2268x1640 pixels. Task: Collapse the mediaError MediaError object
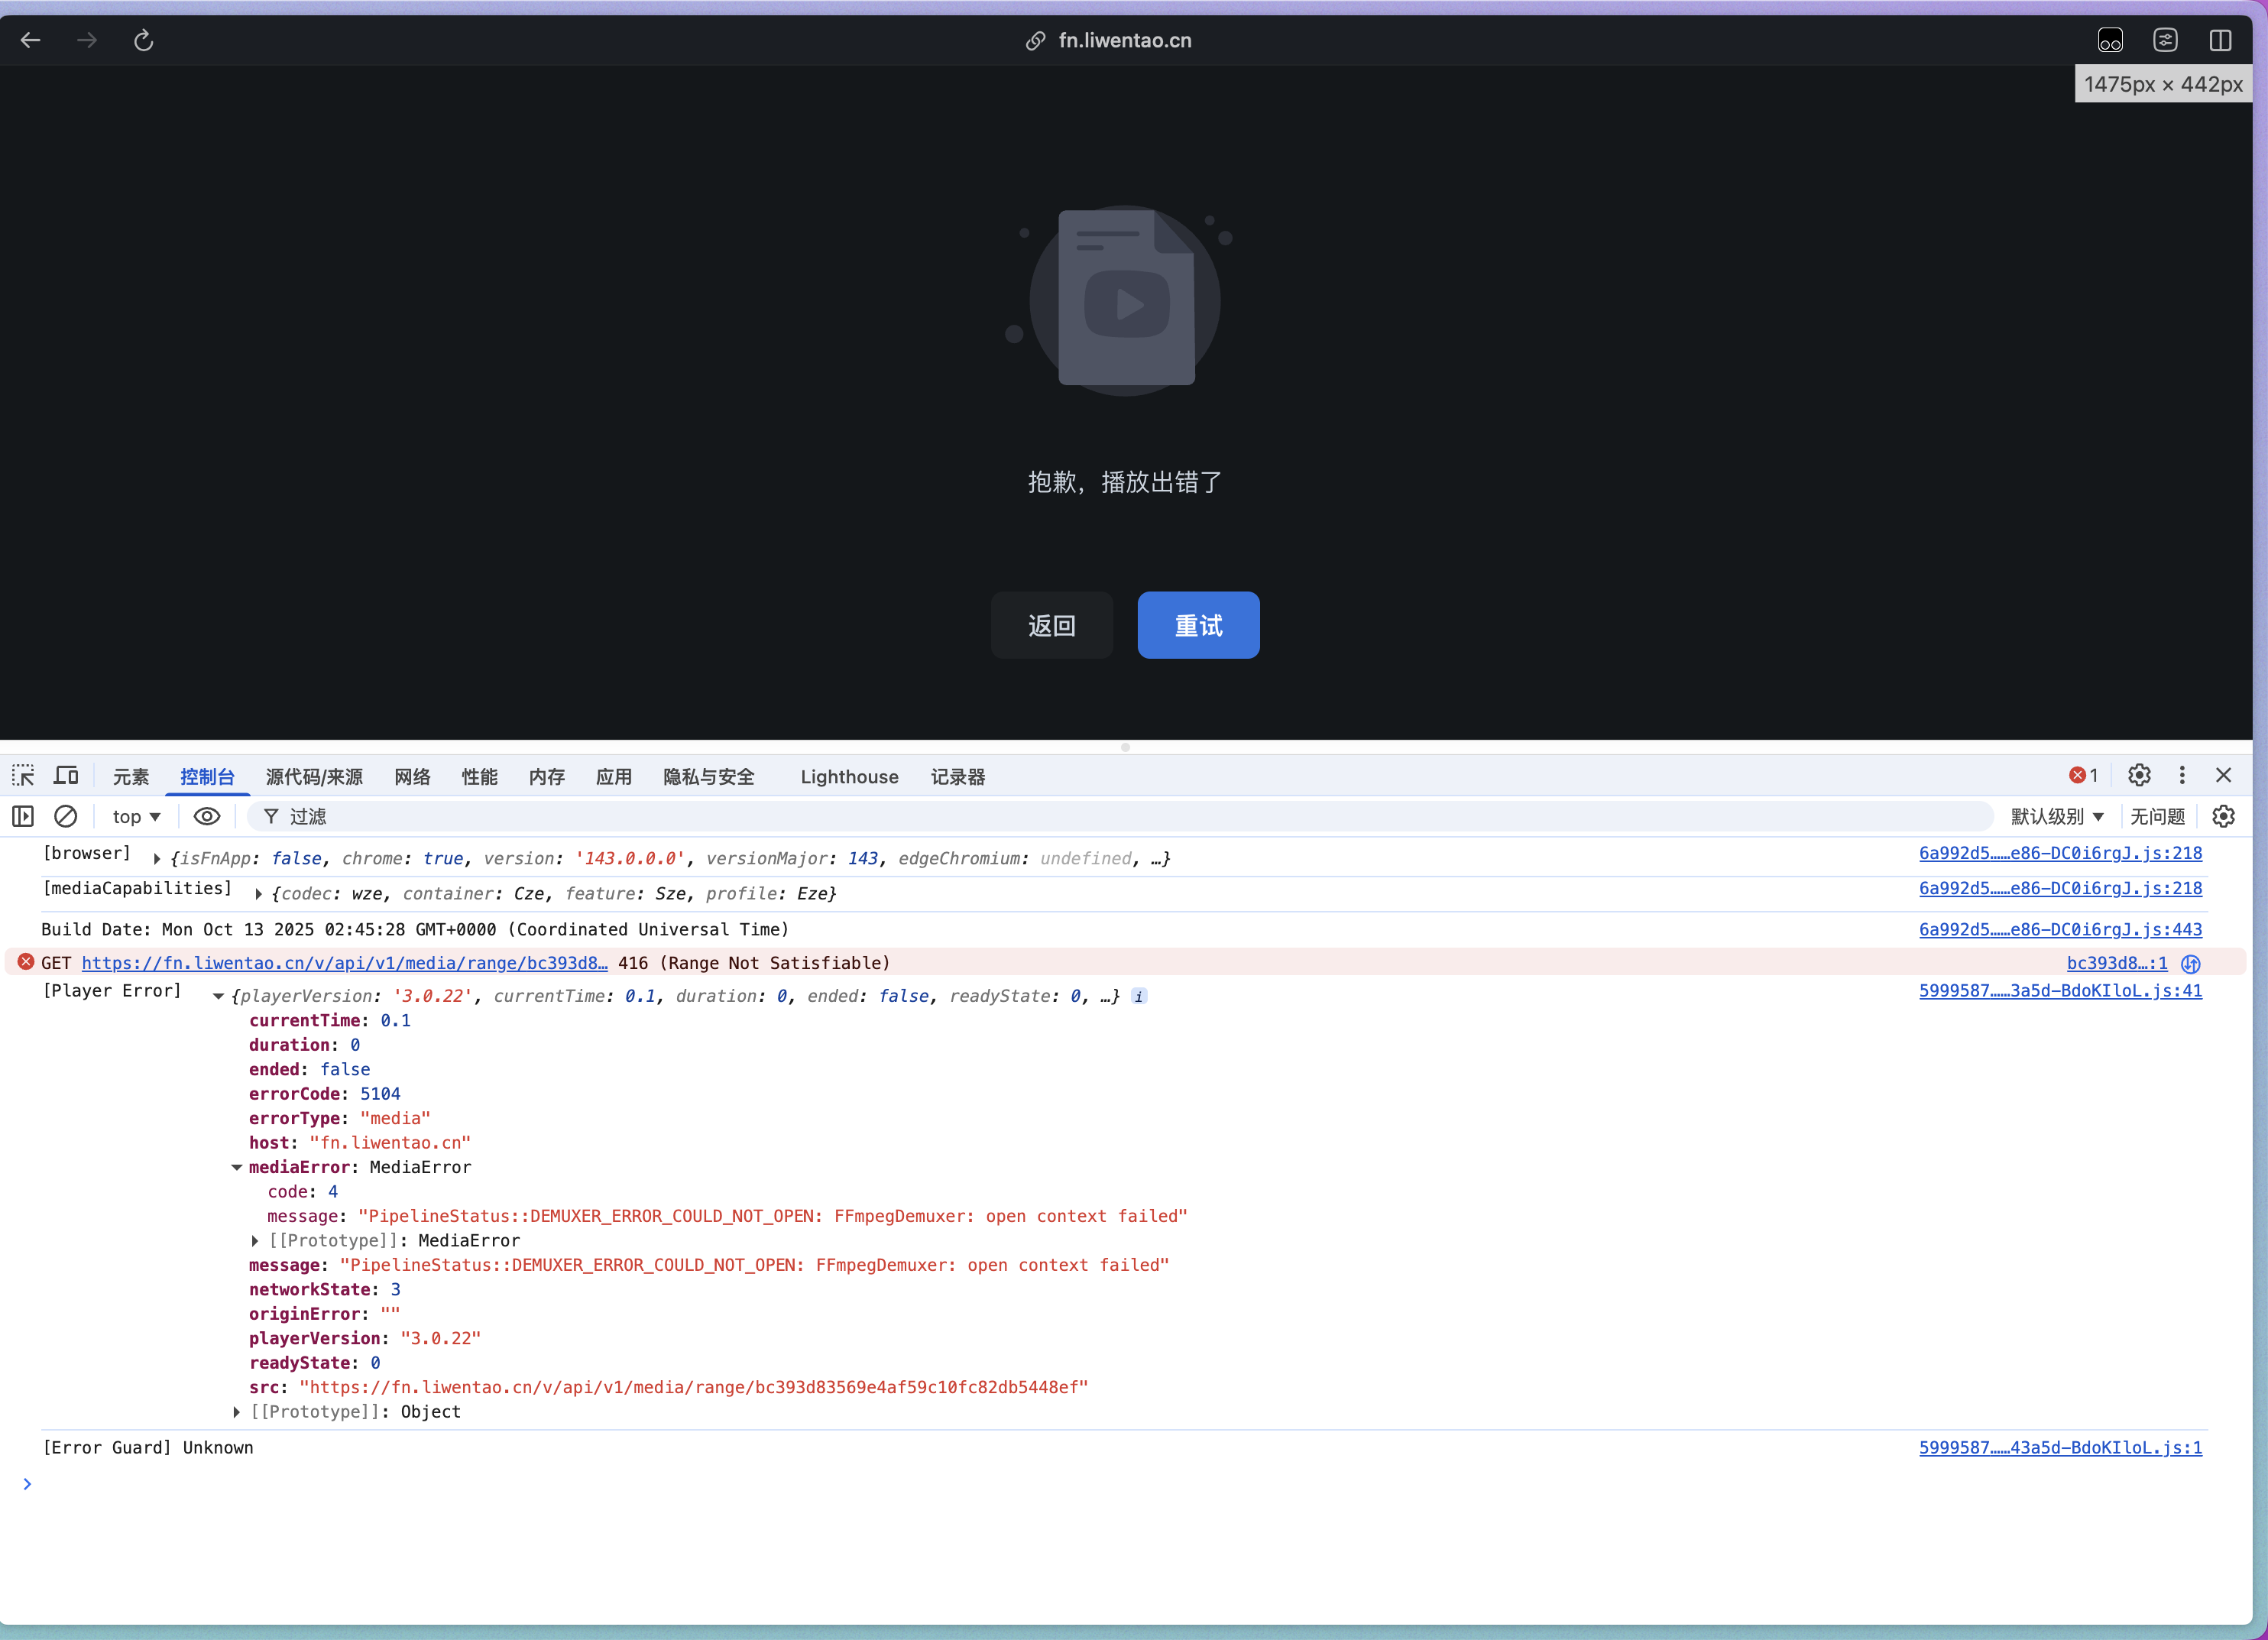coord(237,1168)
